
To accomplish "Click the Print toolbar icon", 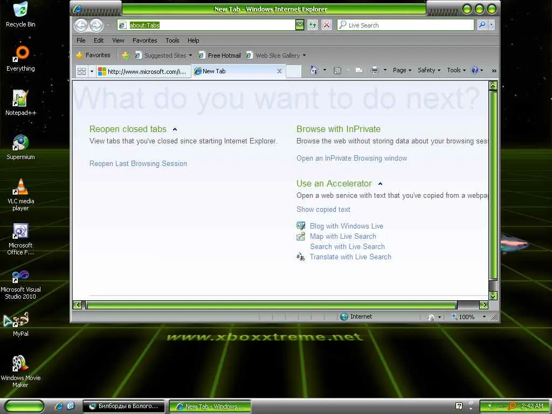I will click(375, 71).
